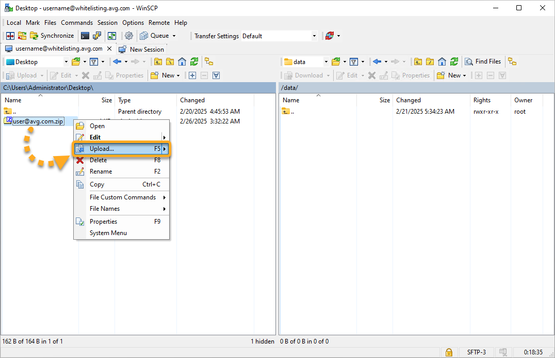555x358 pixels.
Task: Go to local home directory
Action: click(182, 61)
